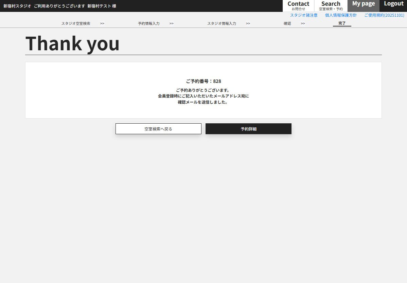The width and height of the screenshot is (407, 283).
Task: Select the 予約情報入力 step
Action: (x=148, y=23)
